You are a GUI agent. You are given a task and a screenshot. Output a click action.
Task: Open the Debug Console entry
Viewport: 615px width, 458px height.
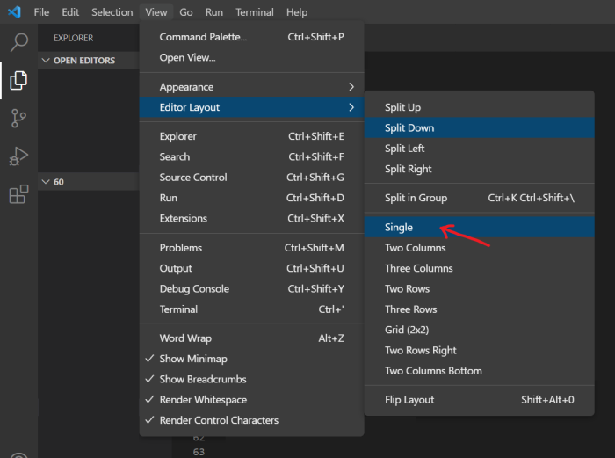(x=252, y=288)
